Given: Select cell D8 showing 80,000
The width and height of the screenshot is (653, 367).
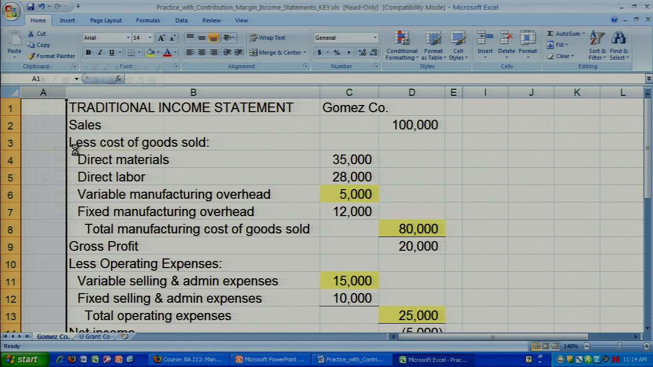Looking at the screenshot, I should [411, 229].
